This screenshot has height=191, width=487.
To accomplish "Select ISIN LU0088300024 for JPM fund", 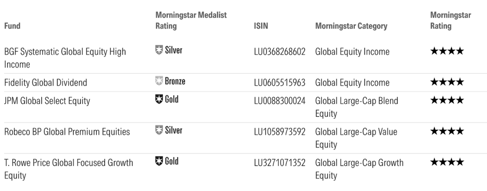I will pyautogui.click(x=280, y=101).
